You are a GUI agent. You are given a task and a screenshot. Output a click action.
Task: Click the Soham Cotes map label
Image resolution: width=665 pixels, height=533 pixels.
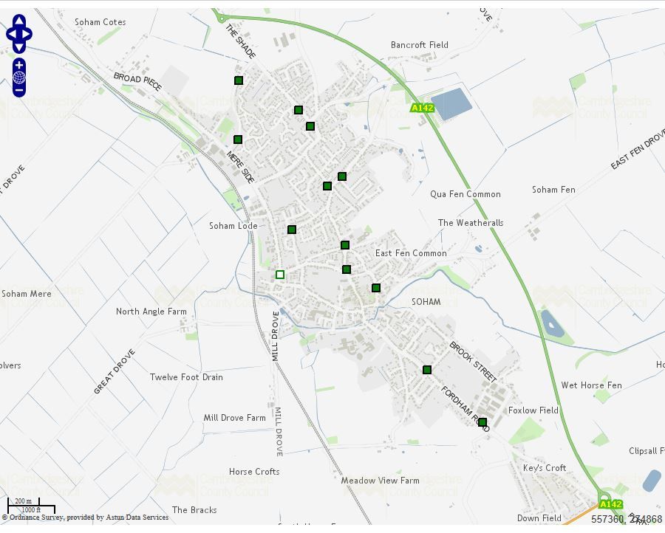click(x=100, y=22)
